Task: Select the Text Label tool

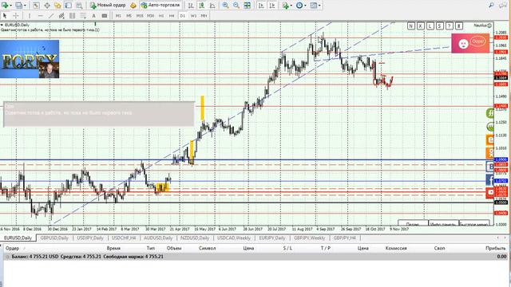Action: pyautogui.click(x=105, y=16)
